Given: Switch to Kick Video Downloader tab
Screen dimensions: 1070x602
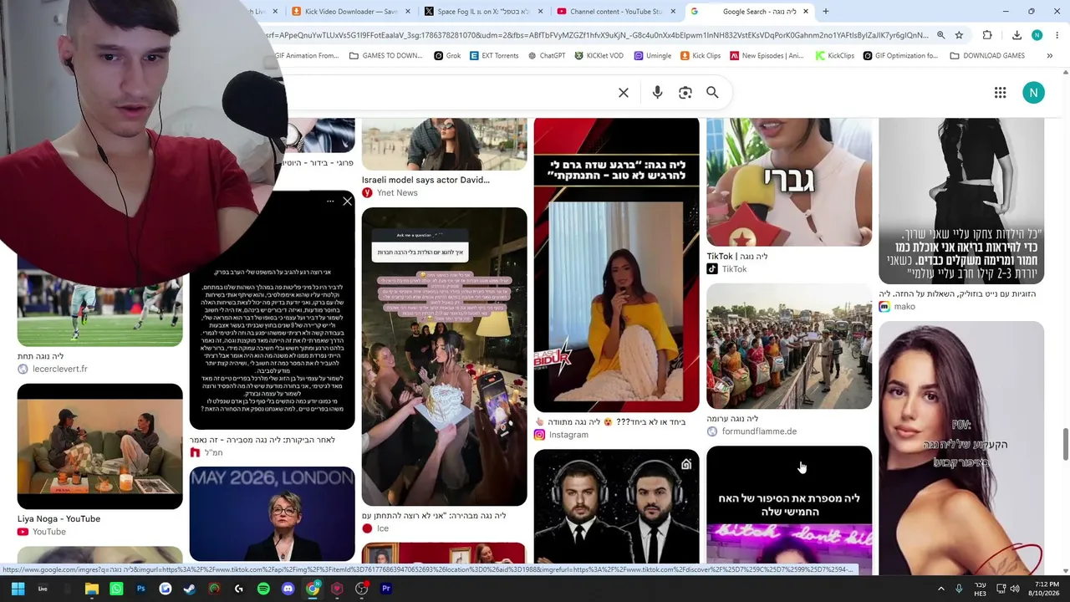Looking at the screenshot, I should 351,11.
